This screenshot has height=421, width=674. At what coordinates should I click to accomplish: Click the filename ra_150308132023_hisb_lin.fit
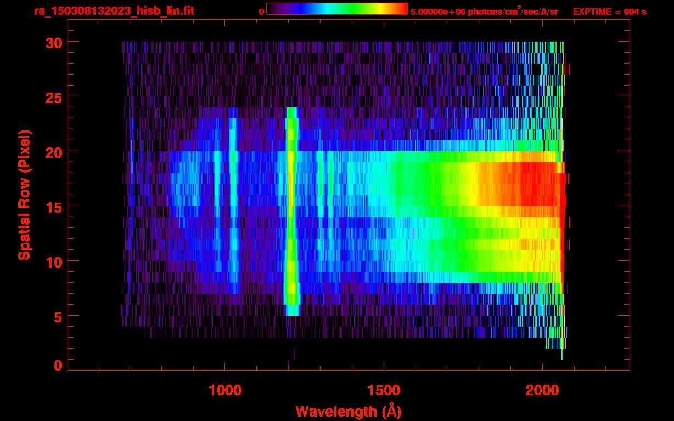coord(114,11)
